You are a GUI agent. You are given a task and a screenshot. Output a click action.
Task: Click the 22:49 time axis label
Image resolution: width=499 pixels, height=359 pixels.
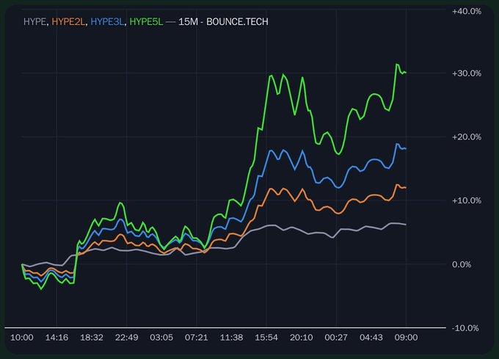127,338
